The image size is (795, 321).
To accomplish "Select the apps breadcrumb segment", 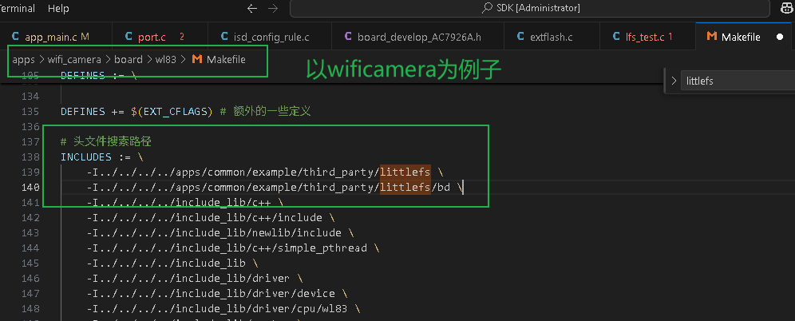I will (x=23, y=59).
